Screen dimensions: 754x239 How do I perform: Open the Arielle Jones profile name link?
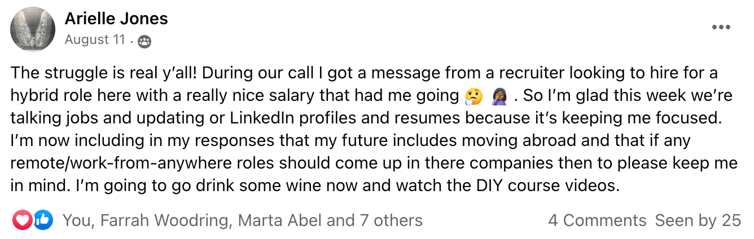(116, 19)
